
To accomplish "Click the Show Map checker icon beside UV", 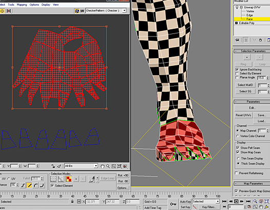I will tap(77, 11).
